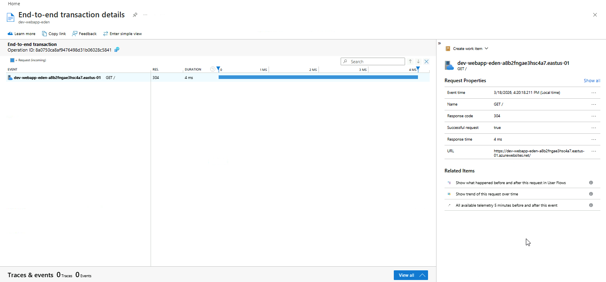Pin the End-to-end transaction details blade
Viewport: 606px width, 282px height.
135,15
